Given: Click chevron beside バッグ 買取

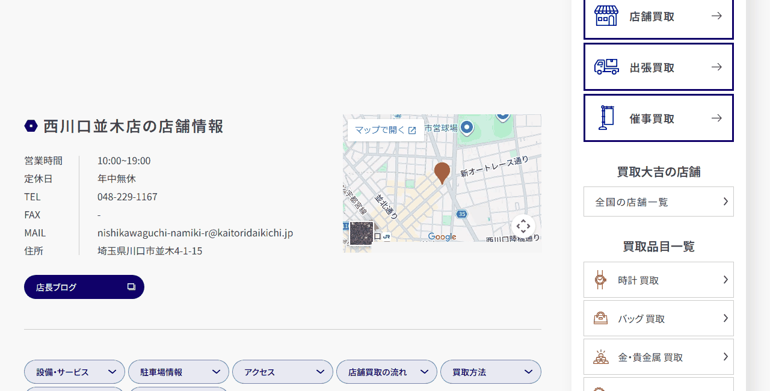Looking at the screenshot, I should (725, 318).
